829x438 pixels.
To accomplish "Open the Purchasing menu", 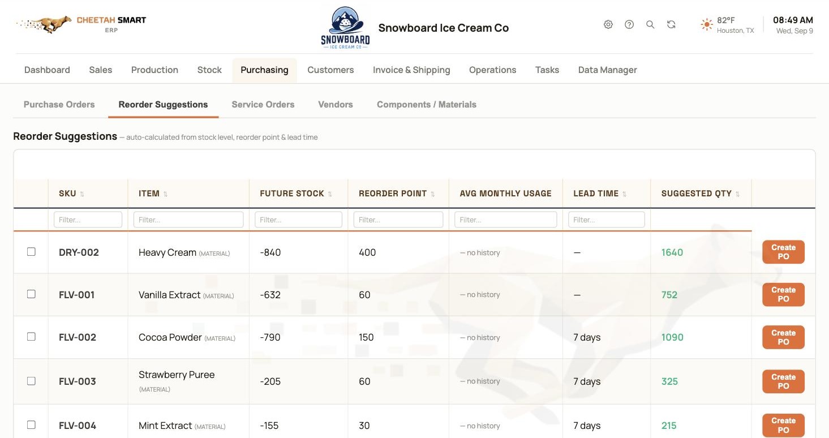I will click(264, 70).
